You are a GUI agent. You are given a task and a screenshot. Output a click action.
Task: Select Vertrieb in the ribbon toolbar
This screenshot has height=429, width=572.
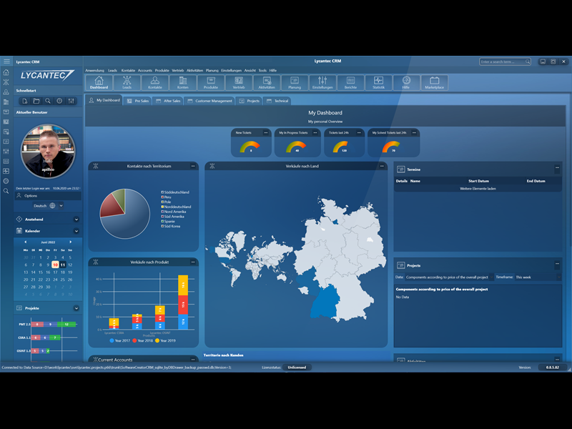pos(239,83)
